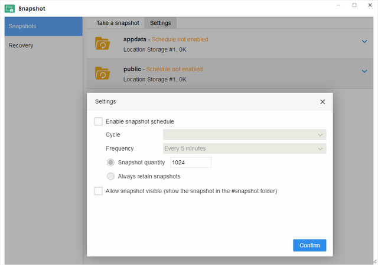This screenshot has width=378, height=265.
Task: Minimize the Snapshot window
Action: coord(338,5)
